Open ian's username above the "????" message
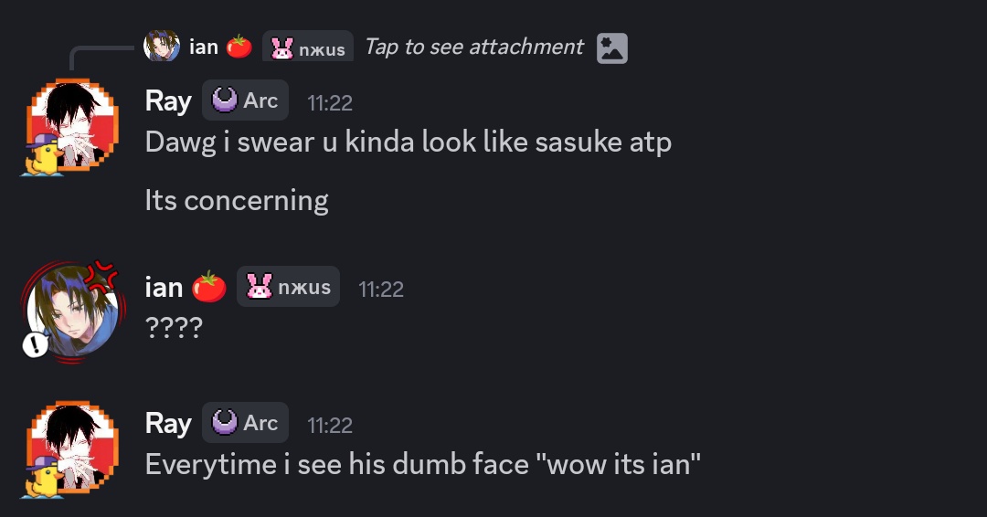Image resolution: width=987 pixels, height=517 pixels. [164, 287]
